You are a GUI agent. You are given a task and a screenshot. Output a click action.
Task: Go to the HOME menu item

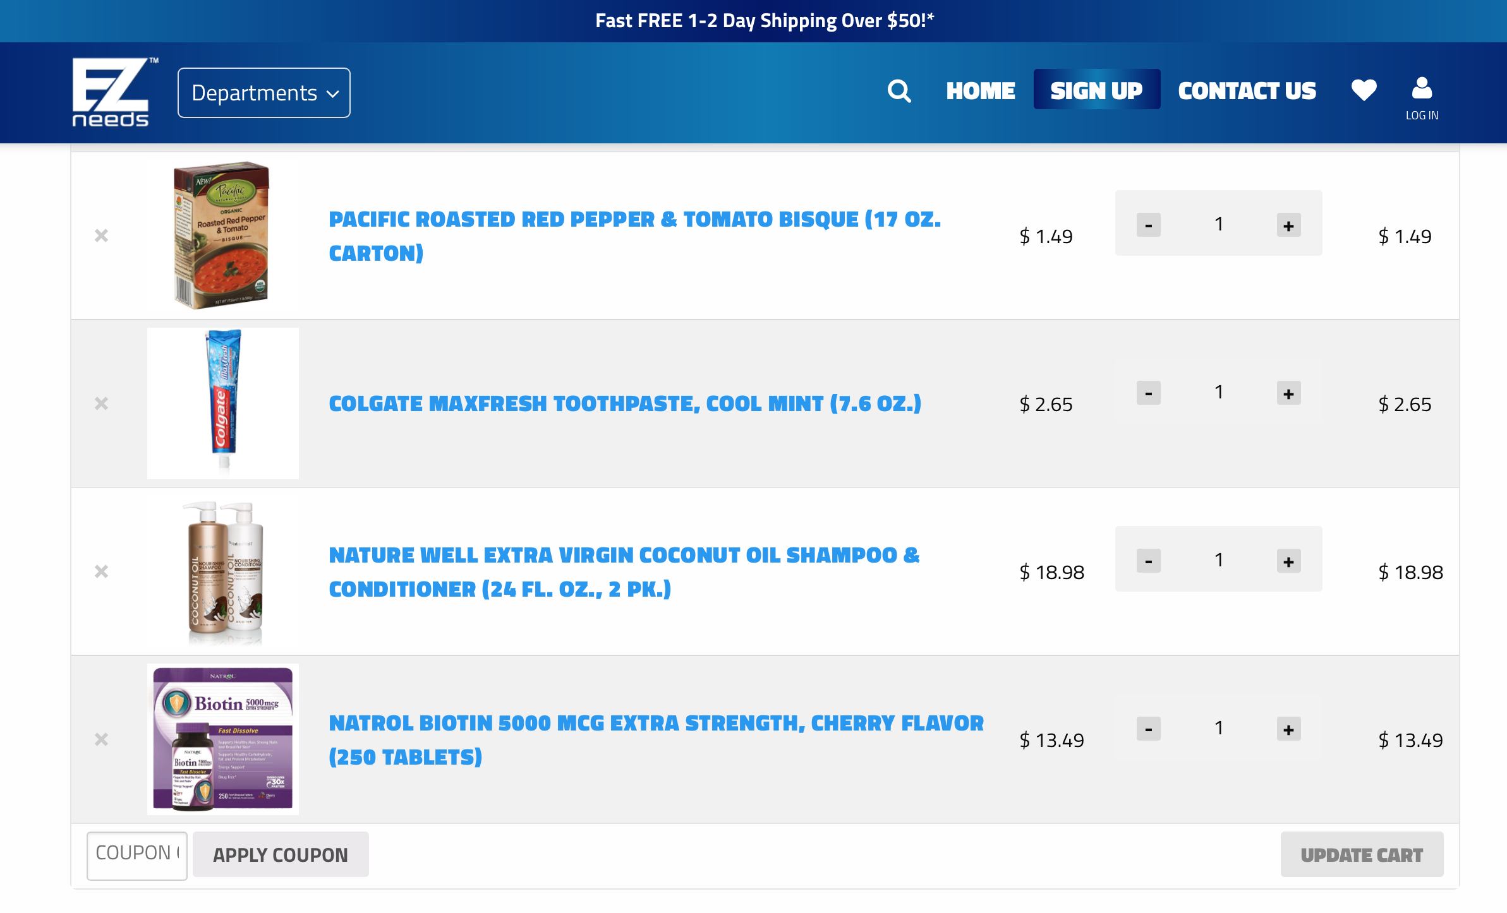980,91
